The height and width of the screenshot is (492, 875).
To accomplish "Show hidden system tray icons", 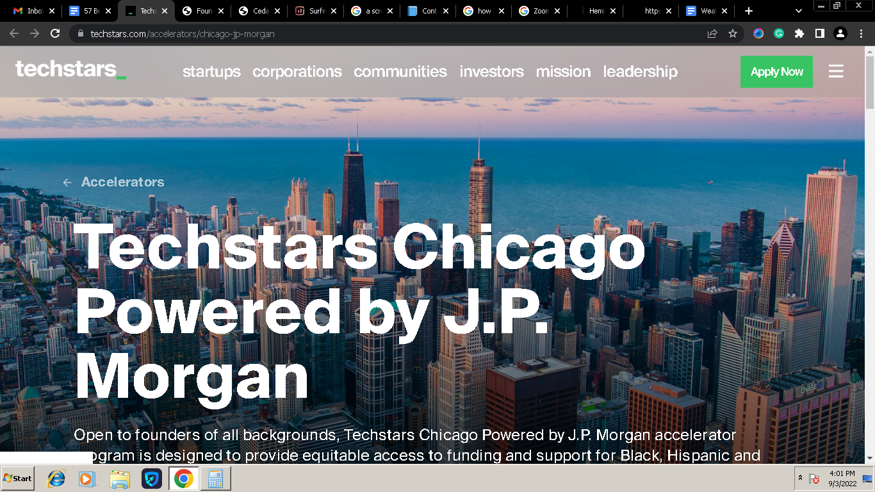I will (800, 479).
